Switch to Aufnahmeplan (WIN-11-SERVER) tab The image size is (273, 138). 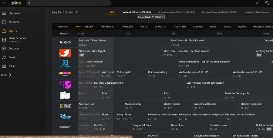(176, 12)
